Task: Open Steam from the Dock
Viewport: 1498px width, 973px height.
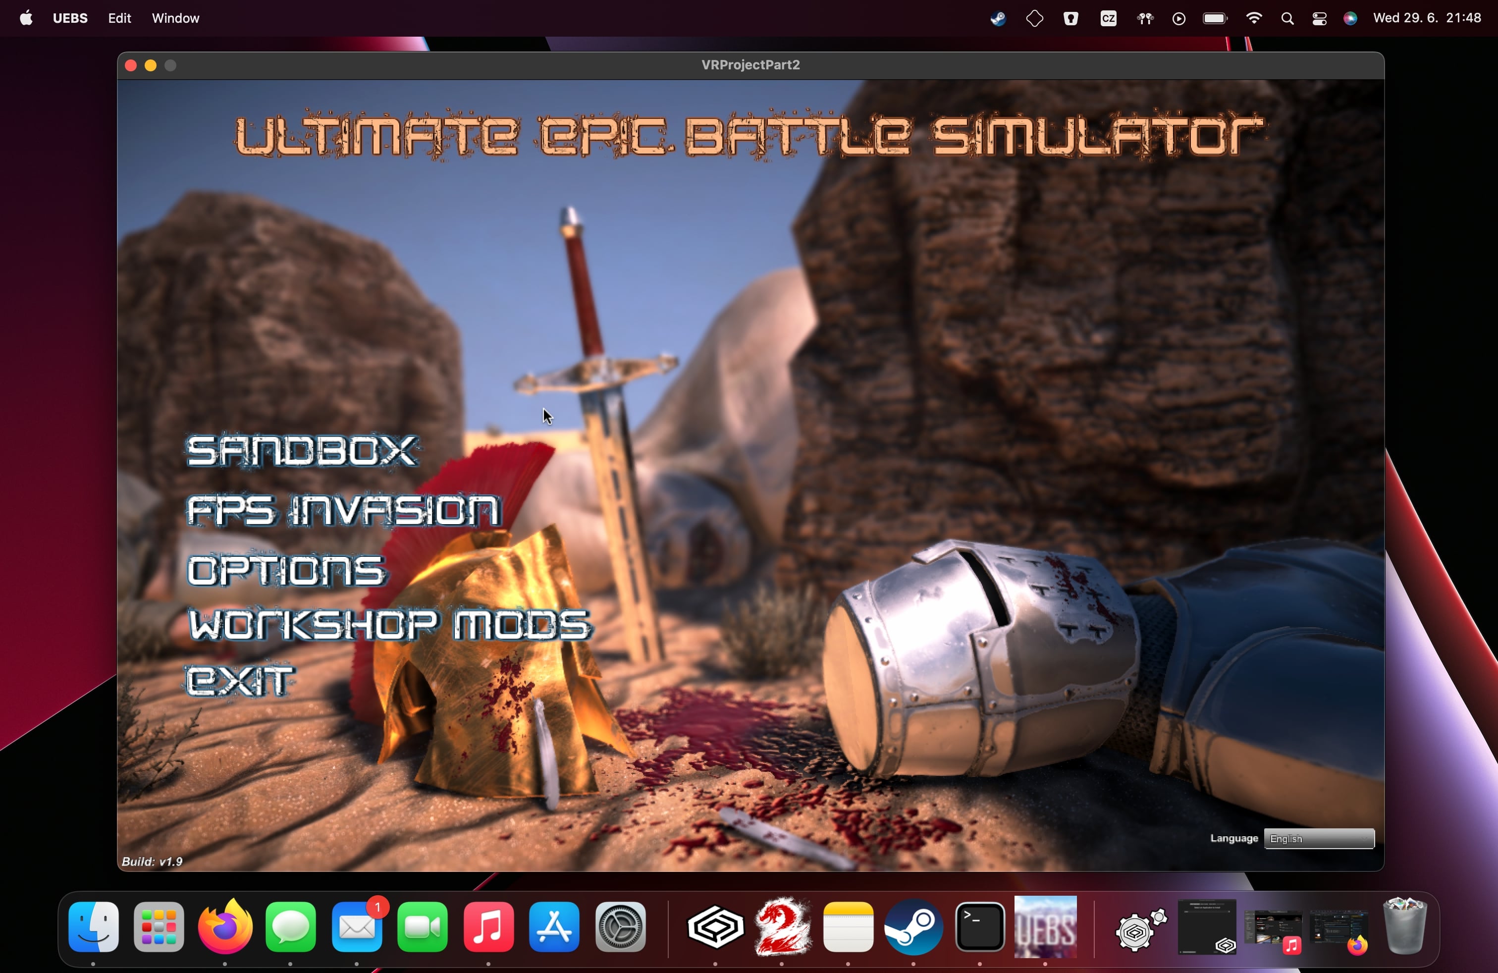Action: [914, 927]
